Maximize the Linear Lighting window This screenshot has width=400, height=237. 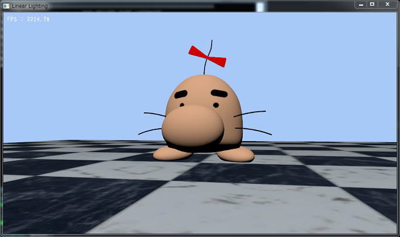point(373,5)
